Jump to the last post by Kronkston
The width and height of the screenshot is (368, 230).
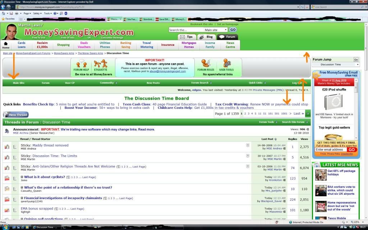tap(284, 180)
